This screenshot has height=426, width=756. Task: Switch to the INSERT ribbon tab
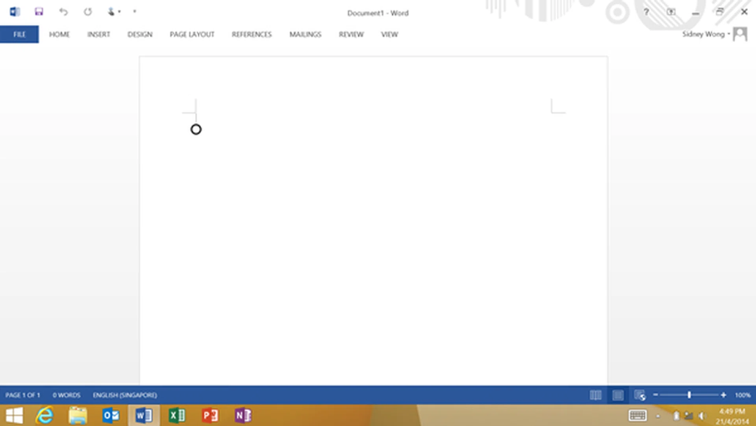pyautogui.click(x=98, y=34)
